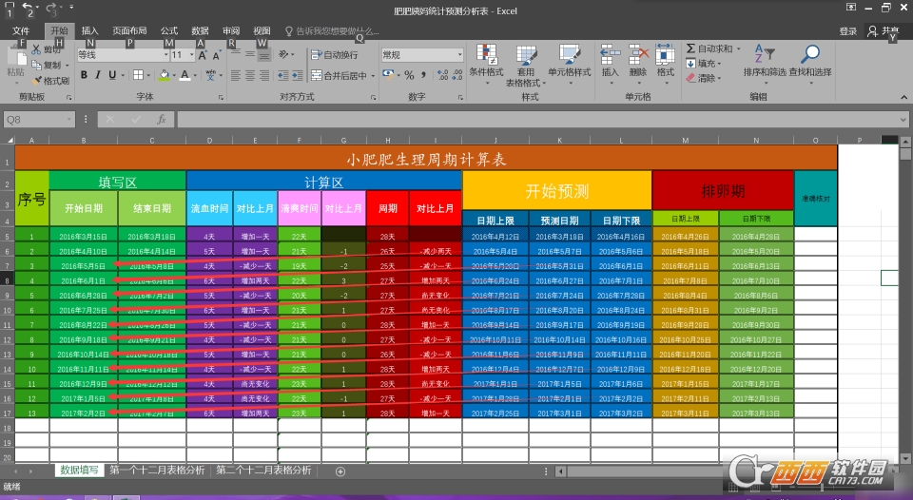Screen dimensions: 913x500
Task: Open the 第一个十二月表格分析 sheet tab
Action: point(157,471)
